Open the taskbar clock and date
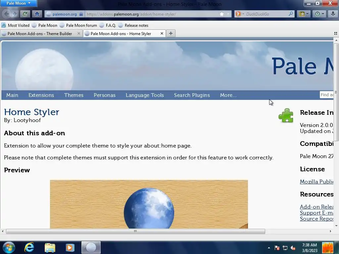 [310, 248]
